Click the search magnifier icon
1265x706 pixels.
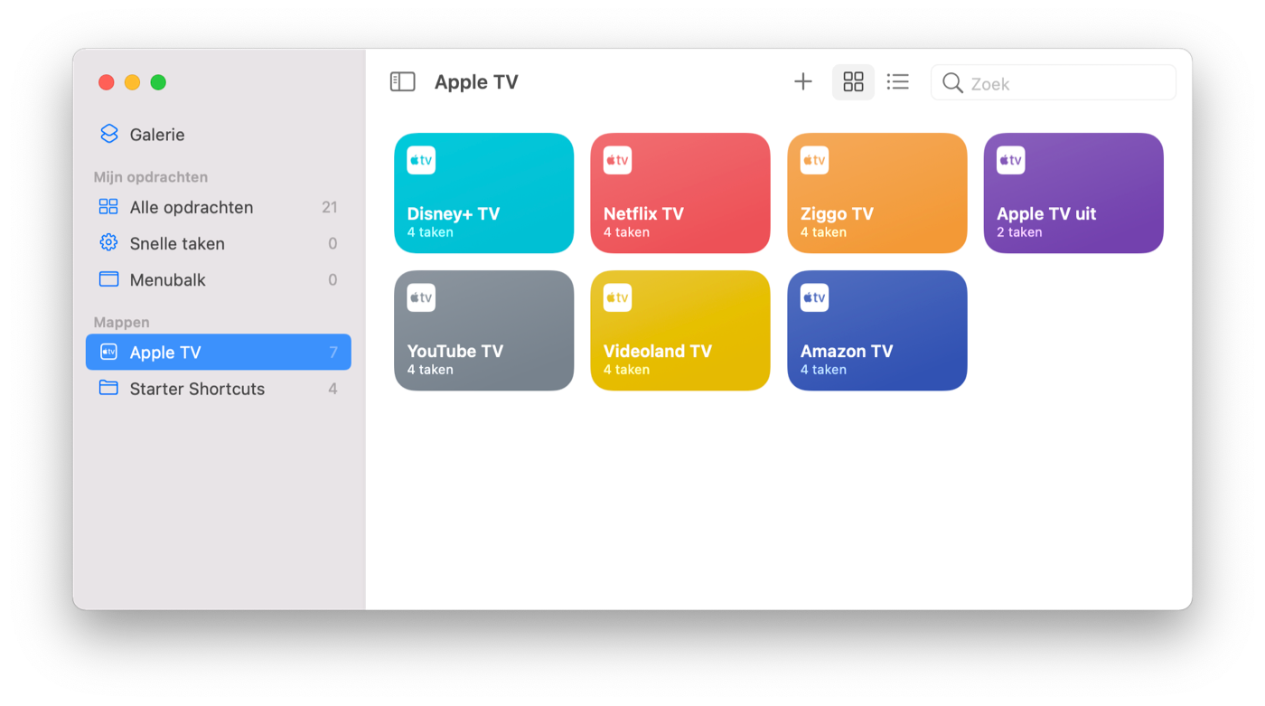pos(952,83)
